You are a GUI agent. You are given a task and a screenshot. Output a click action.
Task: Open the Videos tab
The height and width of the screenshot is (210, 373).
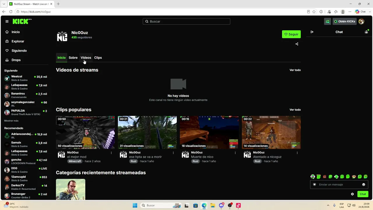pos(86,58)
